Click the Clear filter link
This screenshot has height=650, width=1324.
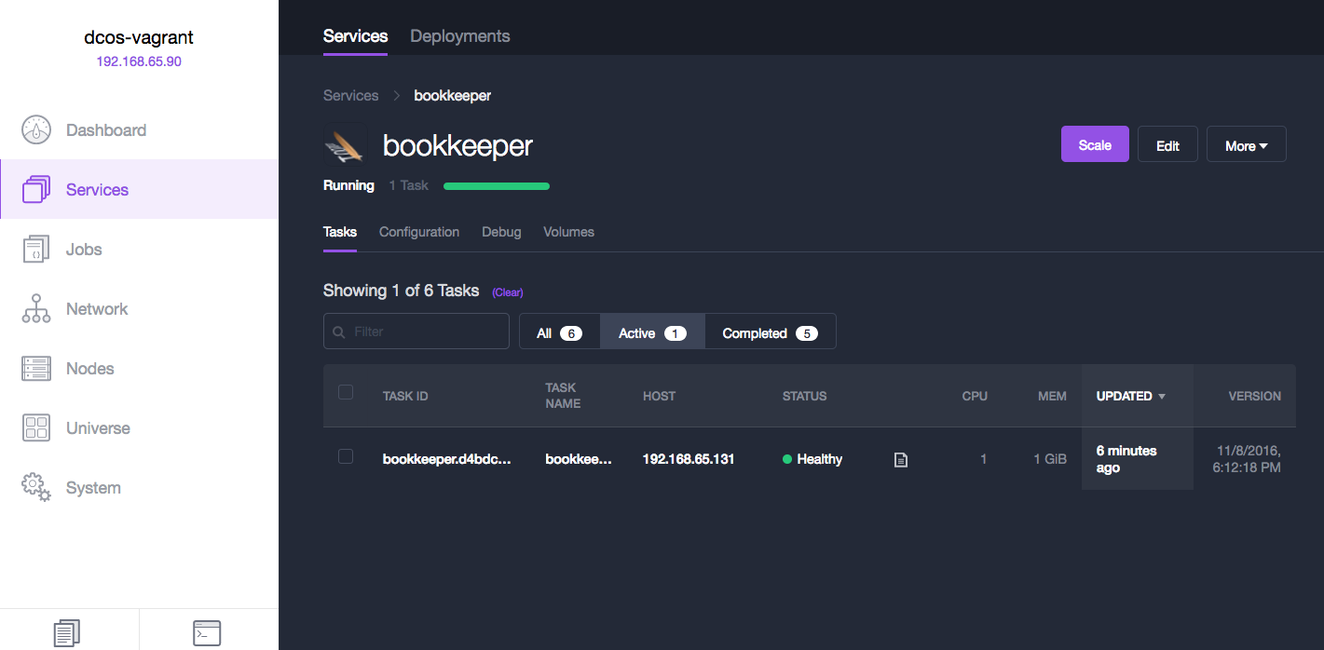(508, 292)
